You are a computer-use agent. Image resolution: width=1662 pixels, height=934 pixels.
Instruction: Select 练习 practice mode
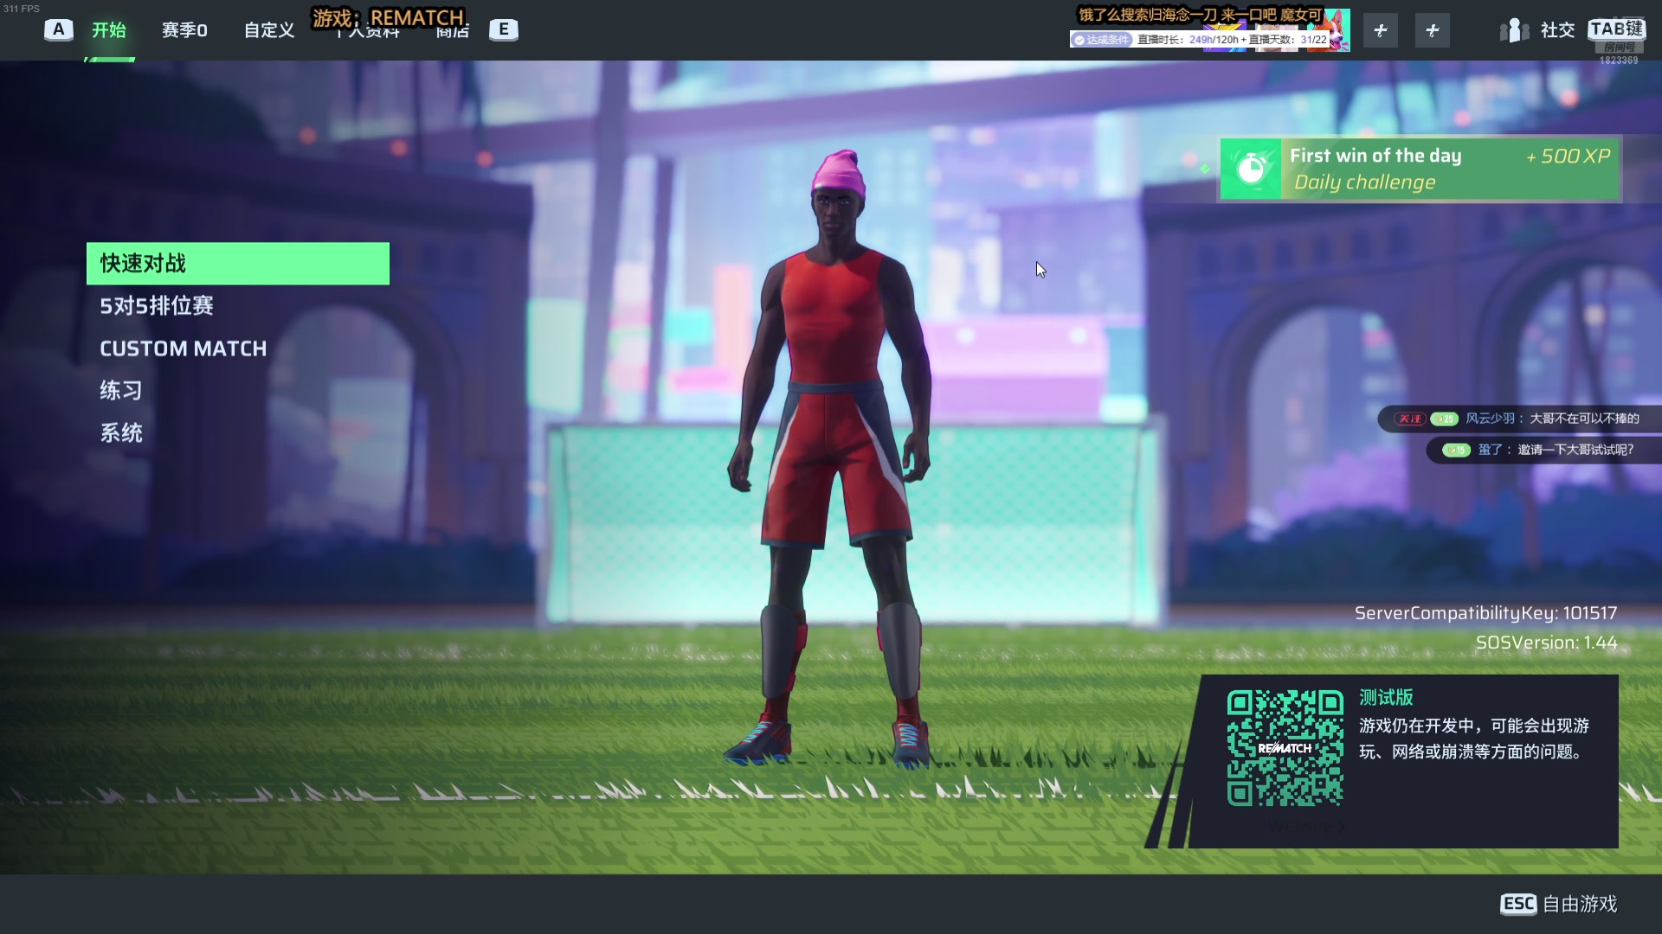pyautogui.click(x=121, y=391)
